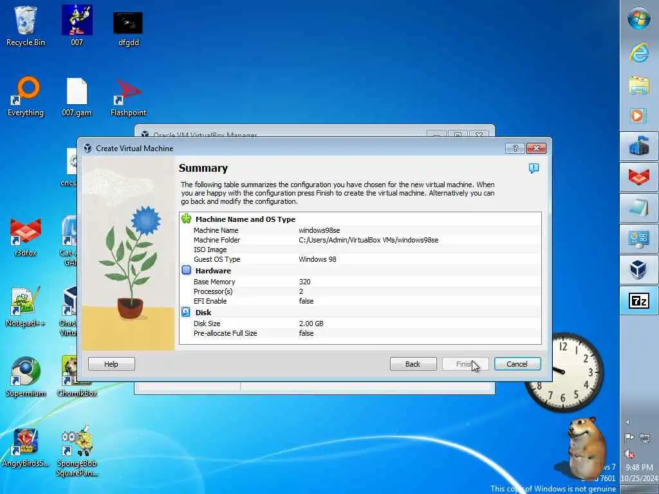Click the Disk section drive icon
This screenshot has width=659, height=494.
(186, 312)
